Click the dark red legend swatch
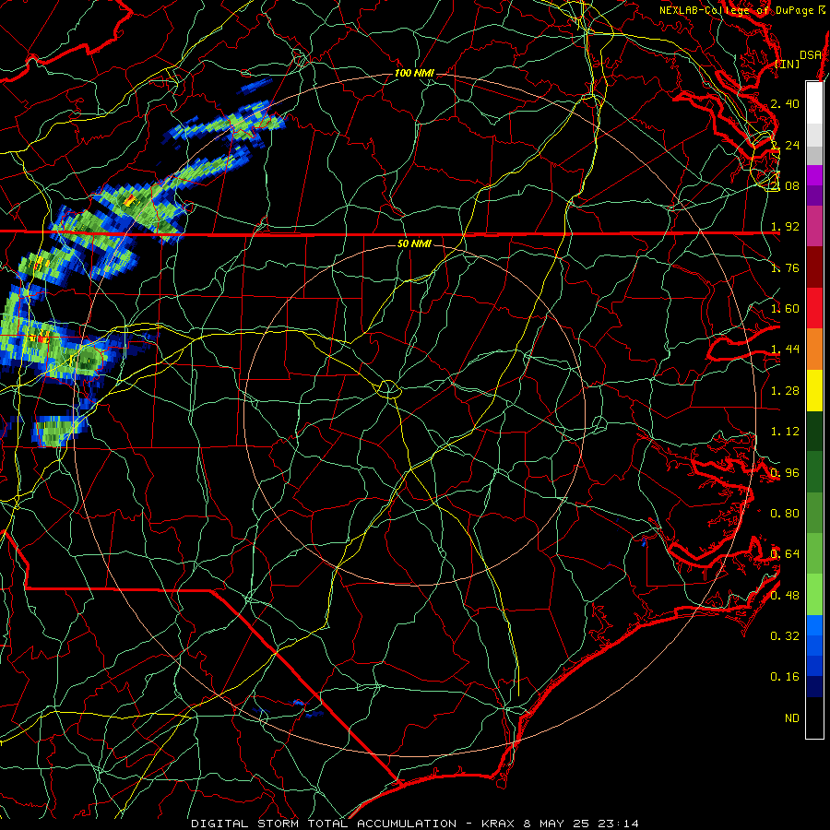 click(x=814, y=267)
